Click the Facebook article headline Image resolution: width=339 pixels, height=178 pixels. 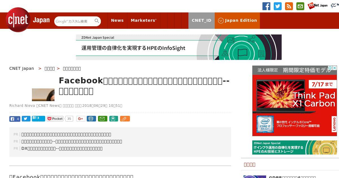[144, 86]
